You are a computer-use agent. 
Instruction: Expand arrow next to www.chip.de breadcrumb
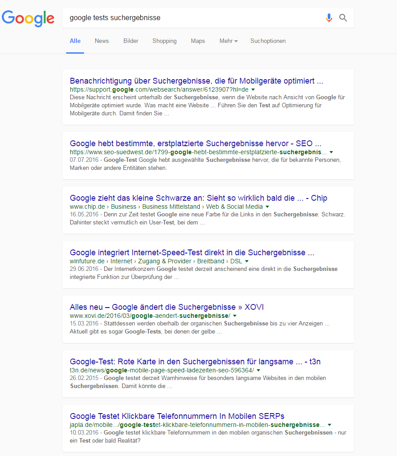click(267, 207)
